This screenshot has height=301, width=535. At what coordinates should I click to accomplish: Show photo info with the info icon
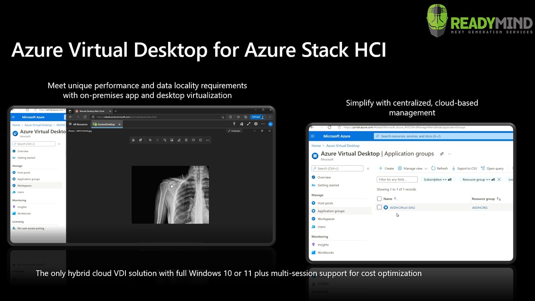pyautogui.click(x=200, y=140)
